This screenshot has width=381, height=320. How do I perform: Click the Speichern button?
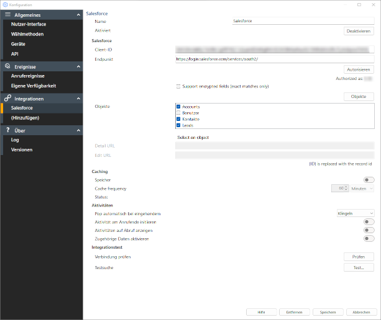[328, 312]
